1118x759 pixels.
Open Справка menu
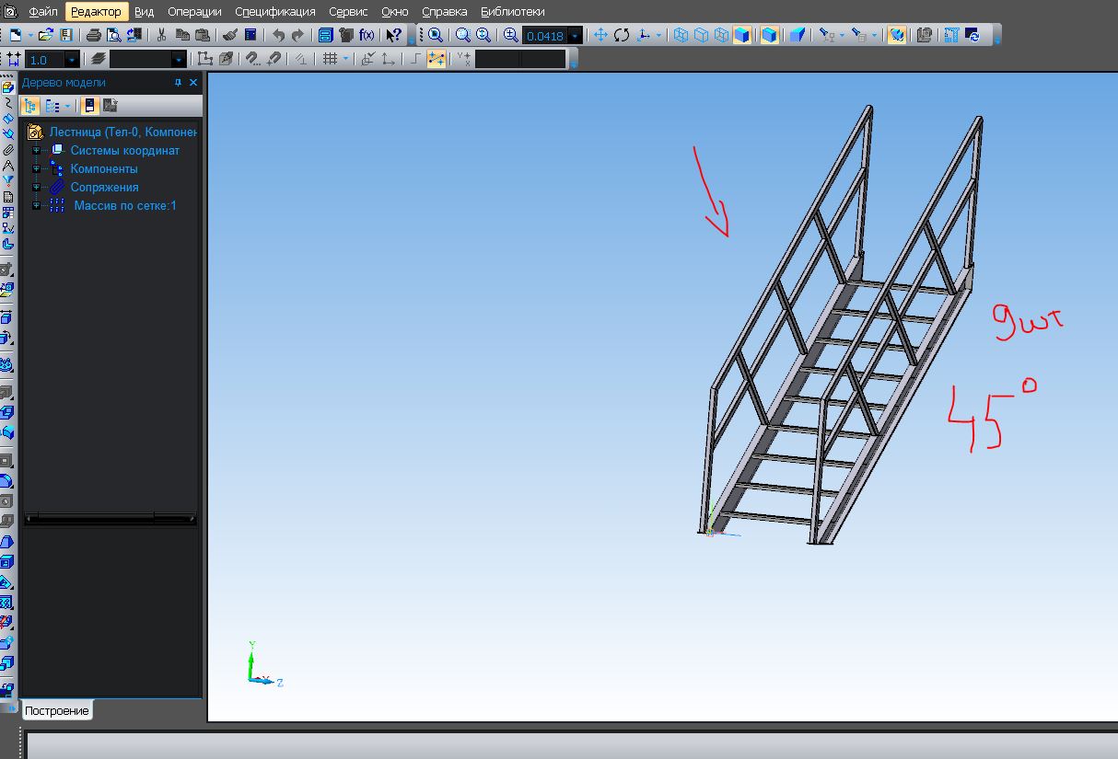pos(445,12)
